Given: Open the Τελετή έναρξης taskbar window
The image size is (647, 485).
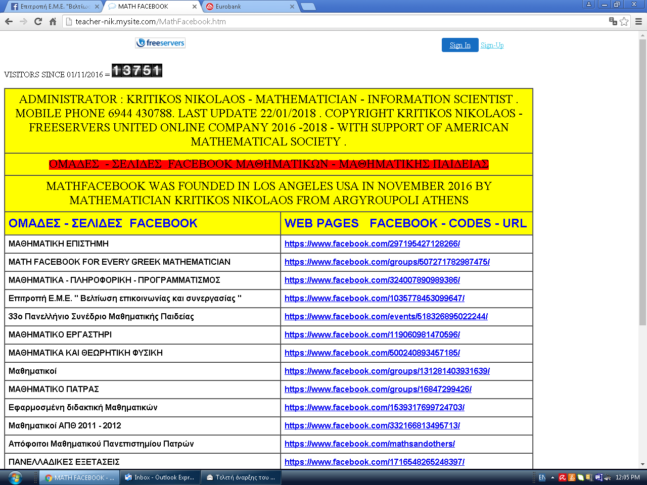Looking at the screenshot, I should click(241, 477).
